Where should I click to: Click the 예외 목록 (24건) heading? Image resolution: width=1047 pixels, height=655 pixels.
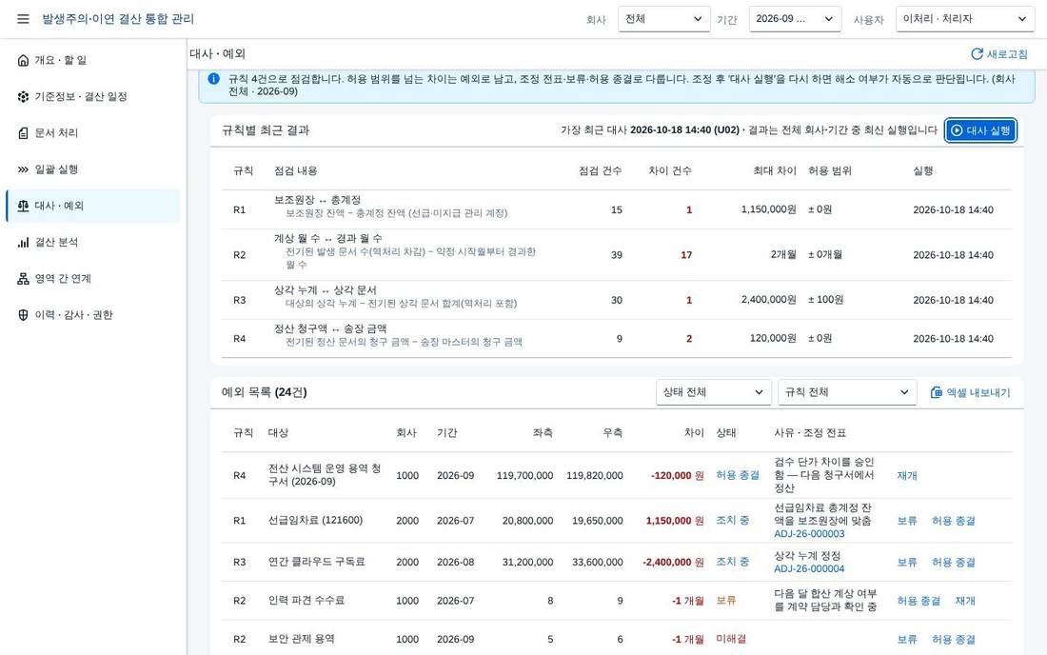click(265, 392)
